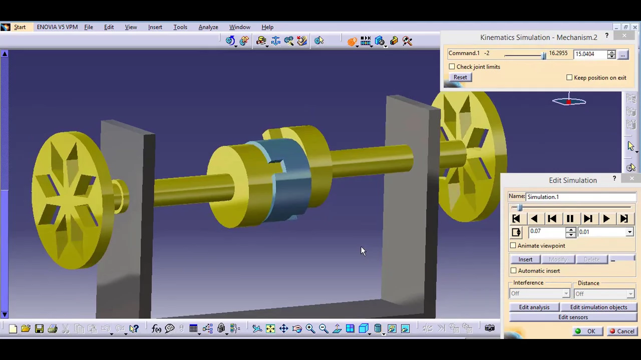Open the Analyze menu
This screenshot has height=360, width=641.
point(208,27)
